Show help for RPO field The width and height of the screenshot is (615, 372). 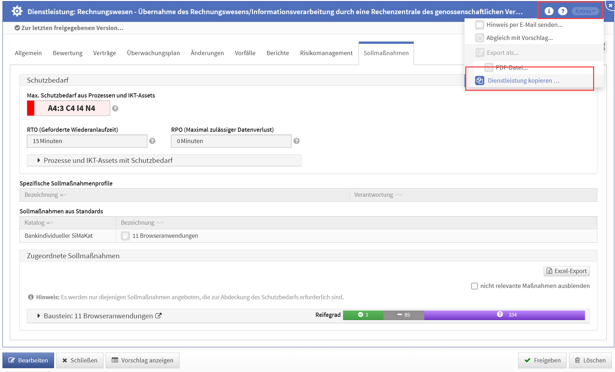coord(296,141)
